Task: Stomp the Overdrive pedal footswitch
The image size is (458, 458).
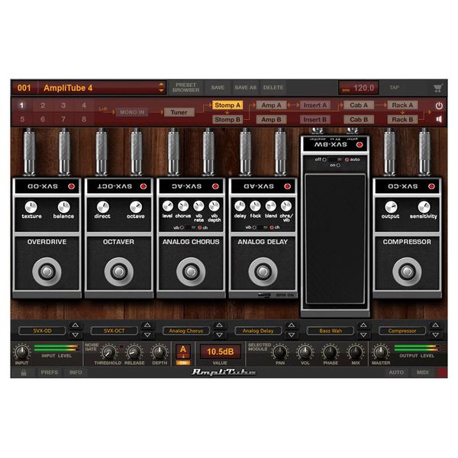Action: (47, 272)
